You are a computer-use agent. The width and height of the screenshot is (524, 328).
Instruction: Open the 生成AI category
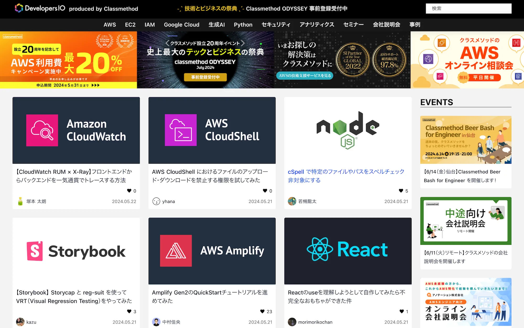tap(217, 25)
